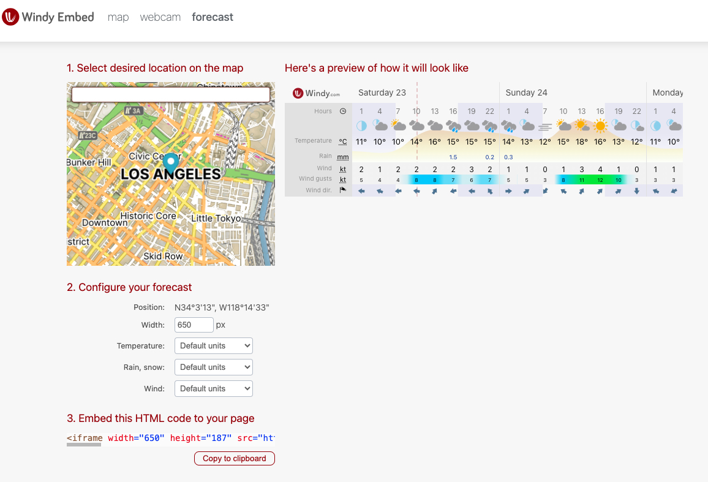The height and width of the screenshot is (482, 708).
Task: Click the fog icon at Sunday 7h
Action: pos(545,127)
